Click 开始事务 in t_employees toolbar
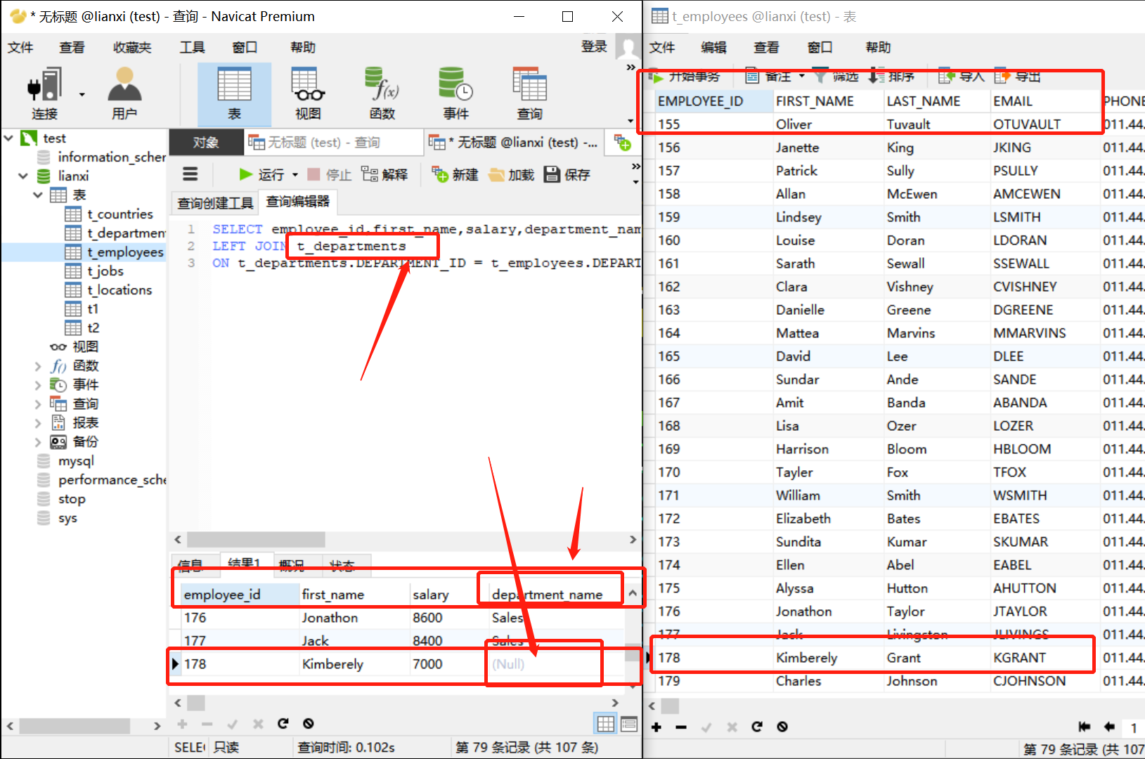The width and height of the screenshot is (1145, 759). 685,76
